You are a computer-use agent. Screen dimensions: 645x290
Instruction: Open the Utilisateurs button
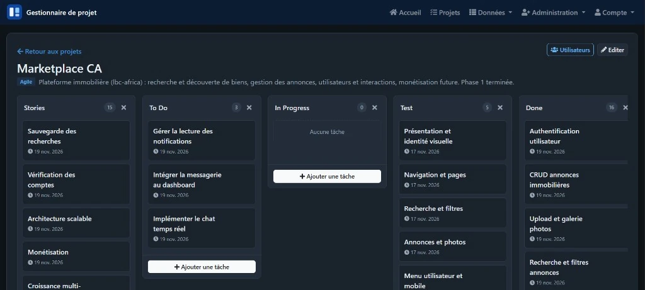pyautogui.click(x=570, y=50)
